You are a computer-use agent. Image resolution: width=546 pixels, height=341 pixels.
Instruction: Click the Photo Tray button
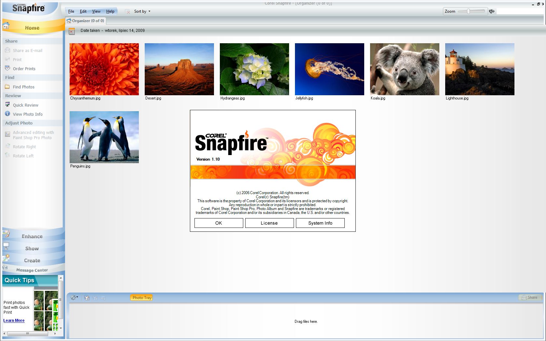coord(142,297)
